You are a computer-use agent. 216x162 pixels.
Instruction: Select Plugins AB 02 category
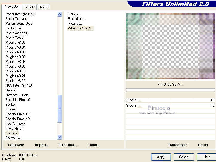16,43
